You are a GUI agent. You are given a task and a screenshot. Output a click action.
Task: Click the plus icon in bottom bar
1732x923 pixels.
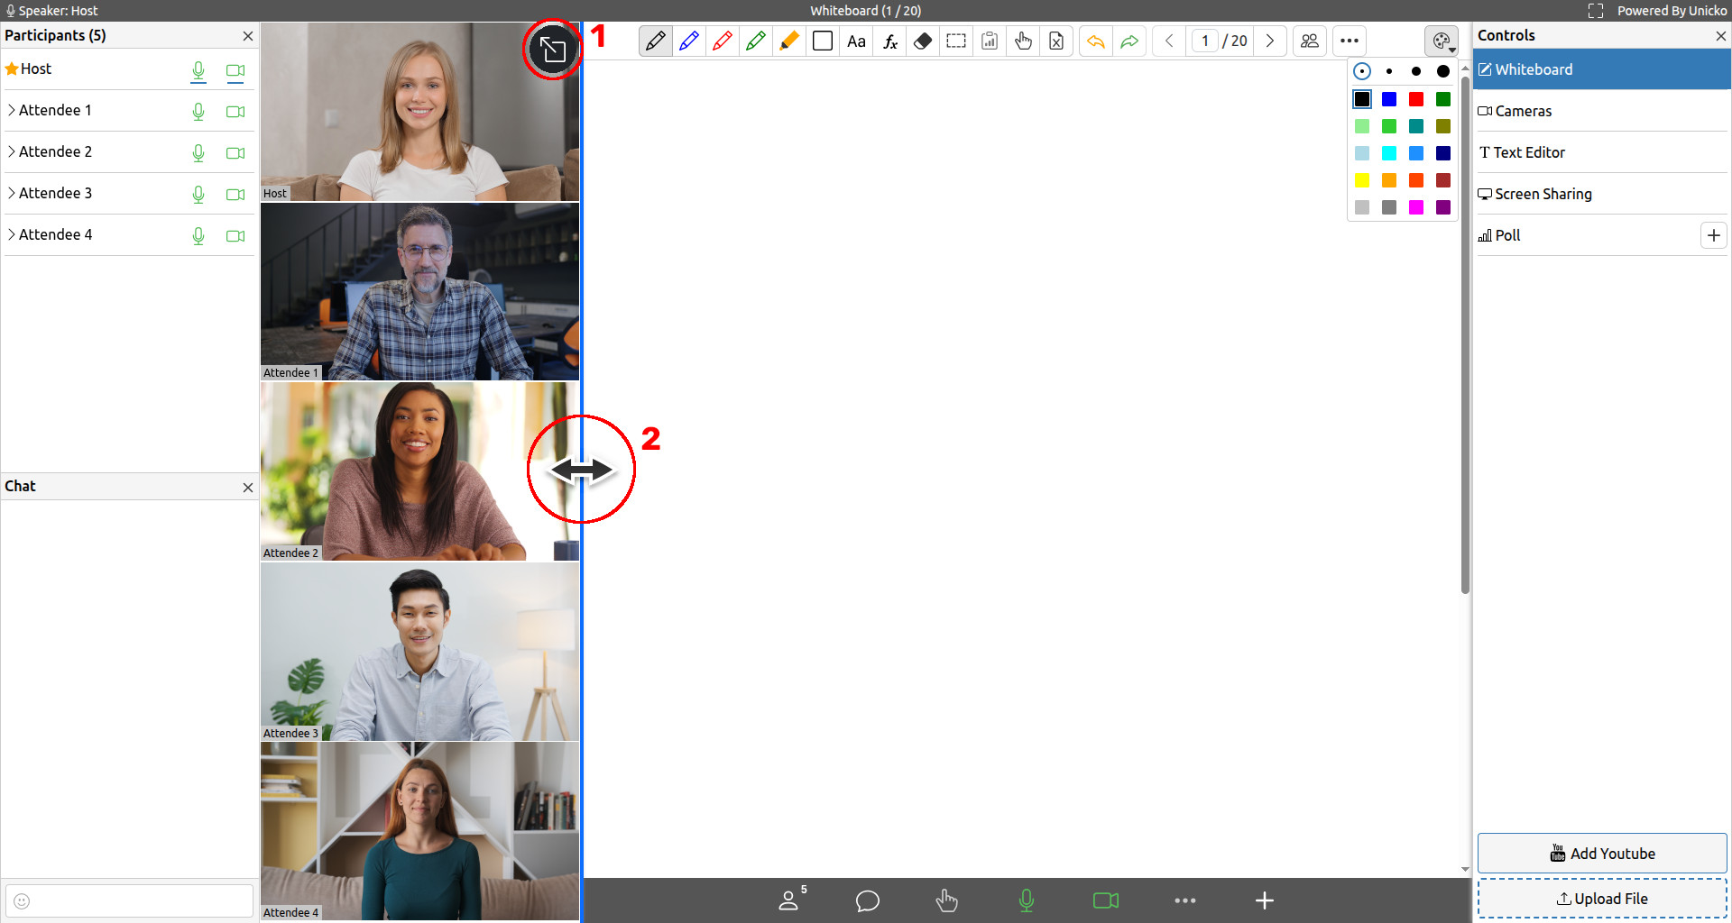pos(1265,900)
